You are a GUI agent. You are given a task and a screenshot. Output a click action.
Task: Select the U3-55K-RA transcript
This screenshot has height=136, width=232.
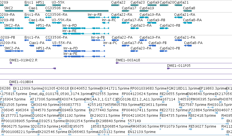[56, 23]
